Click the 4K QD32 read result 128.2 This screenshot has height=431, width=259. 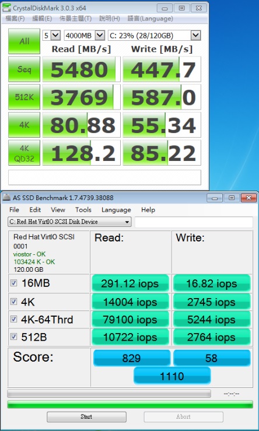(x=82, y=153)
